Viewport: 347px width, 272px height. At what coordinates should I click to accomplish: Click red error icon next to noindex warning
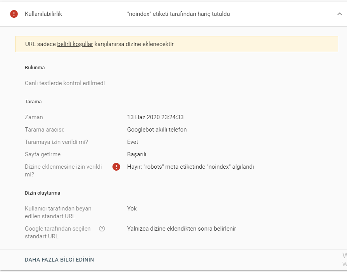(x=116, y=167)
